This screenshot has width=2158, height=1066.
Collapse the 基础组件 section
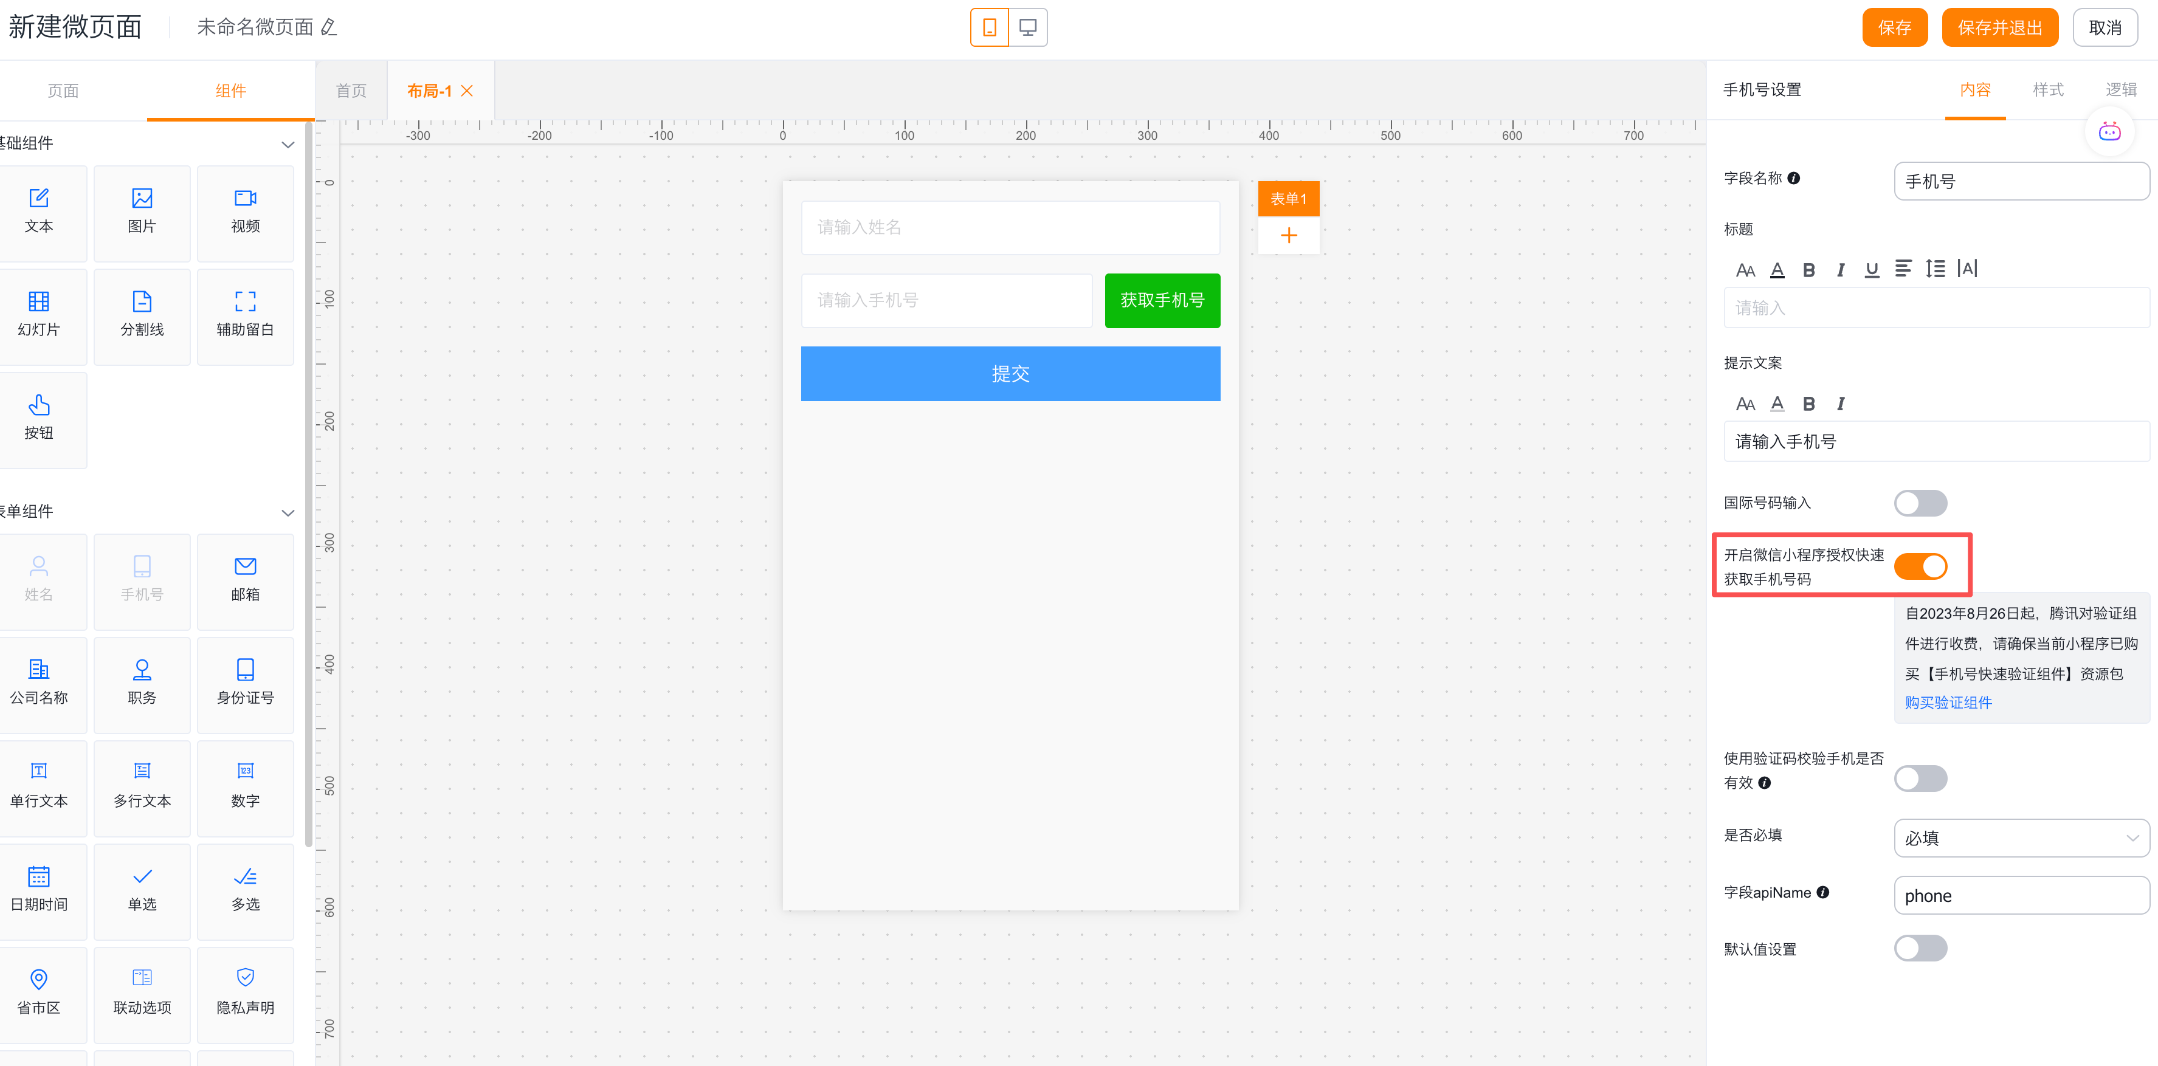tap(288, 144)
